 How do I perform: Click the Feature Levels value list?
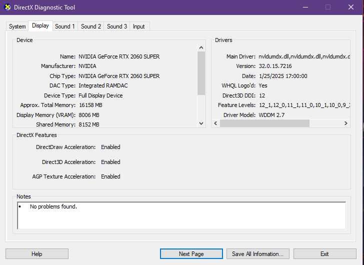click(304, 105)
